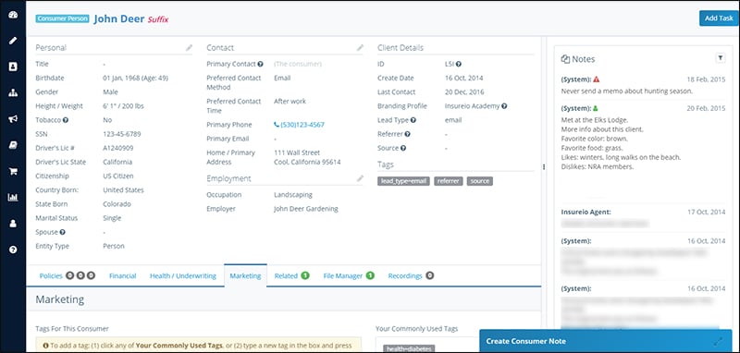The width and height of the screenshot is (740, 353).
Task: Click the Driver's Lic # value A1240909
Action: coord(118,148)
